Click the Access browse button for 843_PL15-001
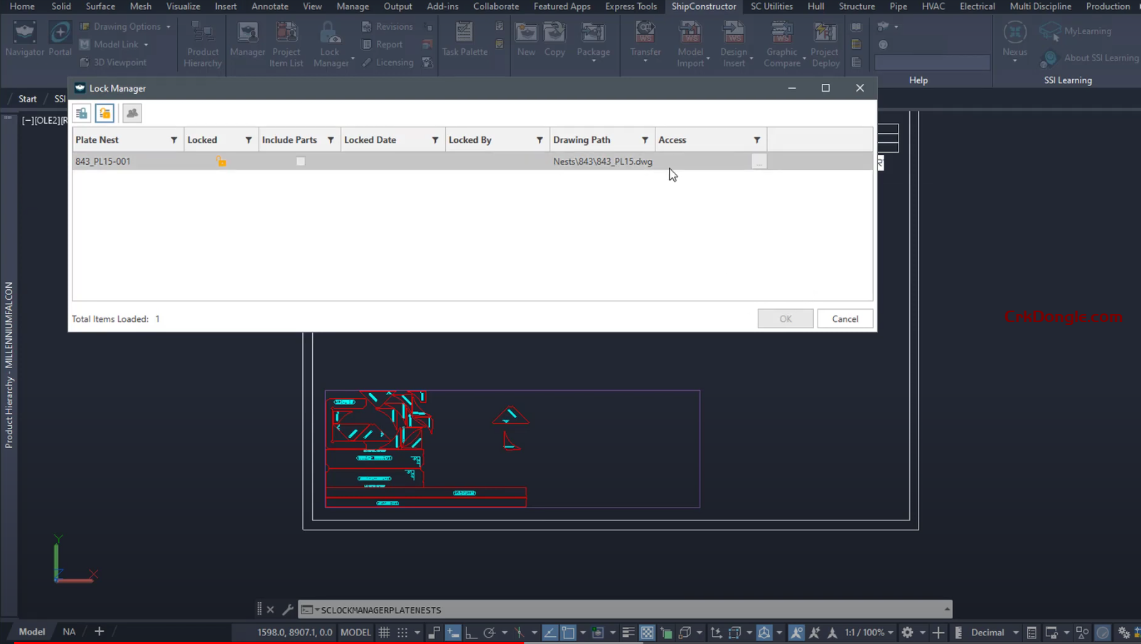The height and width of the screenshot is (644, 1141). [x=758, y=161]
